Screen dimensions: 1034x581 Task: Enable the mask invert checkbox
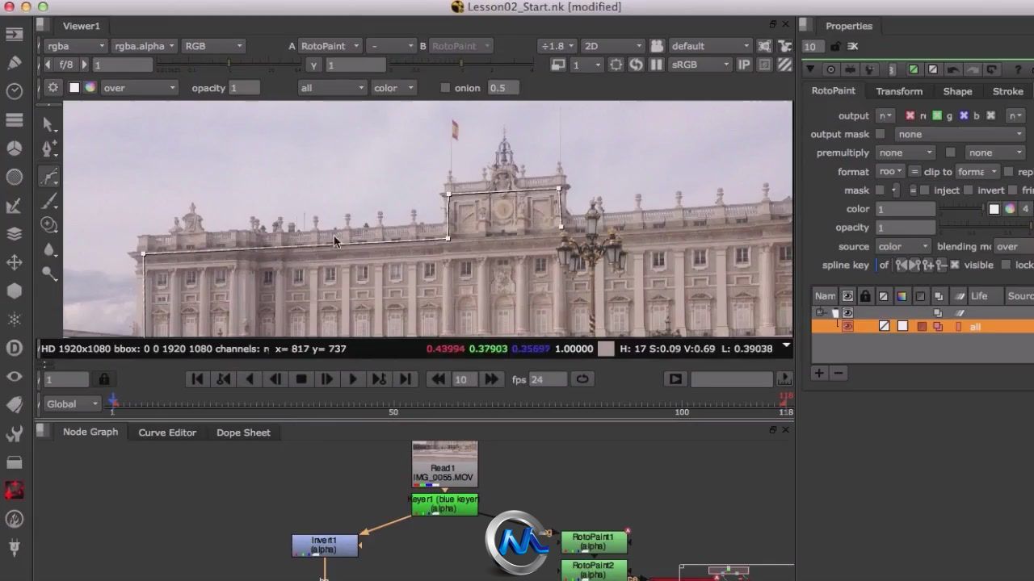[x=969, y=190]
